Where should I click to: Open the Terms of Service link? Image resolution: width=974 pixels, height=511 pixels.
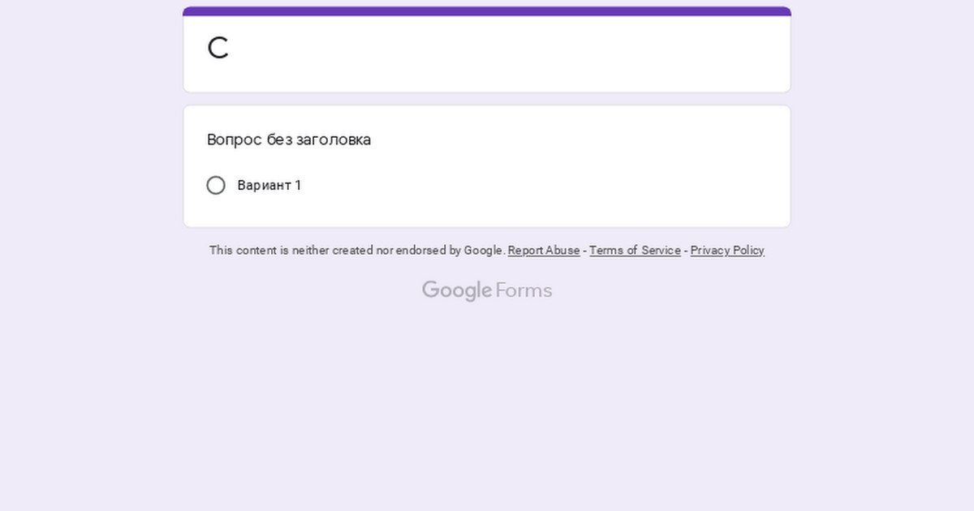pyautogui.click(x=635, y=251)
